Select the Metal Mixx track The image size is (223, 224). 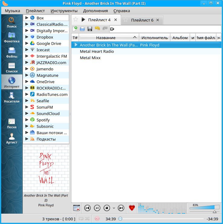click(x=146, y=58)
